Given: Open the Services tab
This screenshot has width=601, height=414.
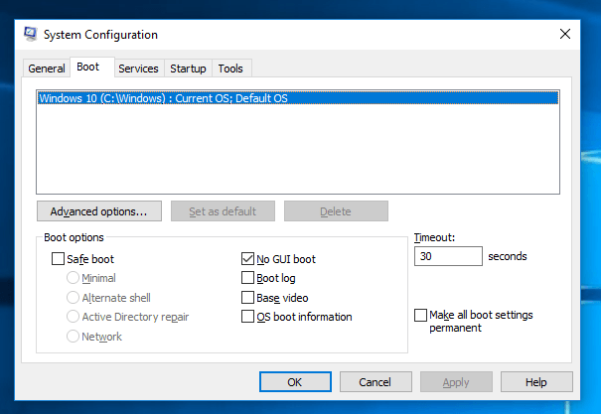Looking at the screenshot, I should [138, 69].
